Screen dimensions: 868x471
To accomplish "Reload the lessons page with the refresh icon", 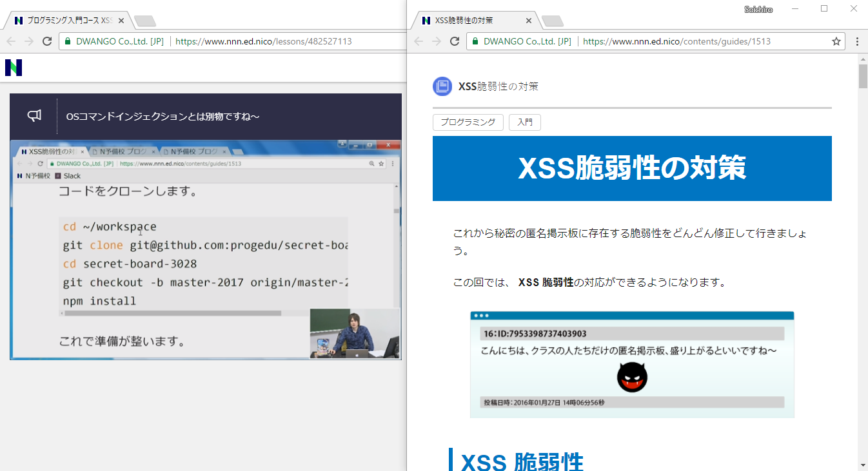I will click(46, 41).
